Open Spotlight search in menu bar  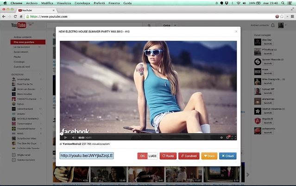point(283,3)
